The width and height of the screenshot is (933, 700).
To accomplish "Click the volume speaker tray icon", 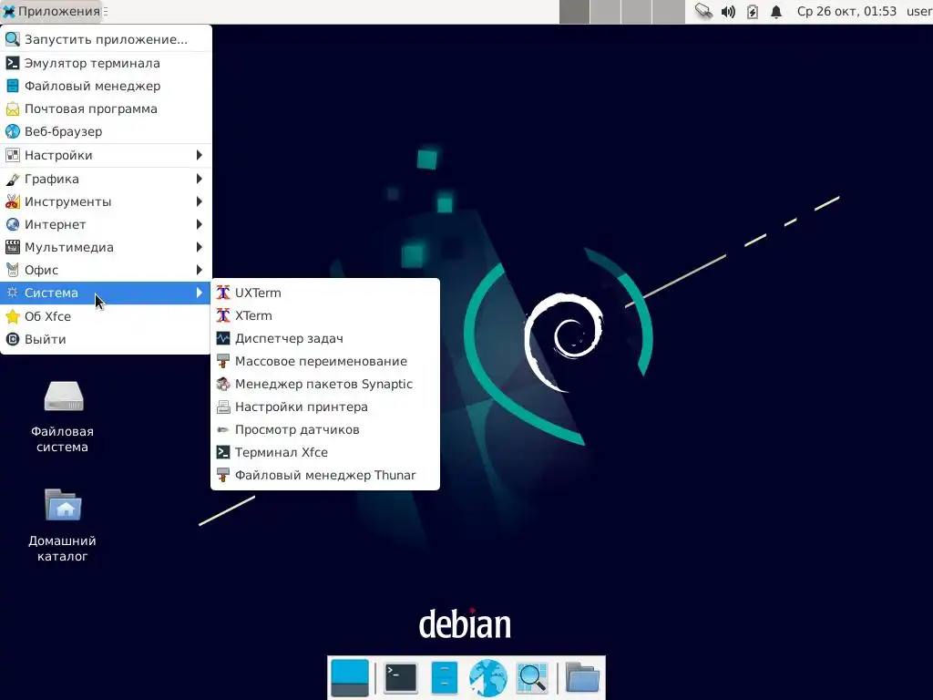I will [728, 12].
